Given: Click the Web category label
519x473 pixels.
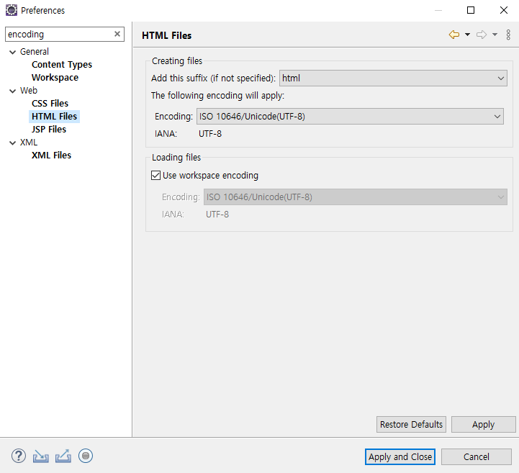Looking at the screenshot, I should click(x=29, y=91).
